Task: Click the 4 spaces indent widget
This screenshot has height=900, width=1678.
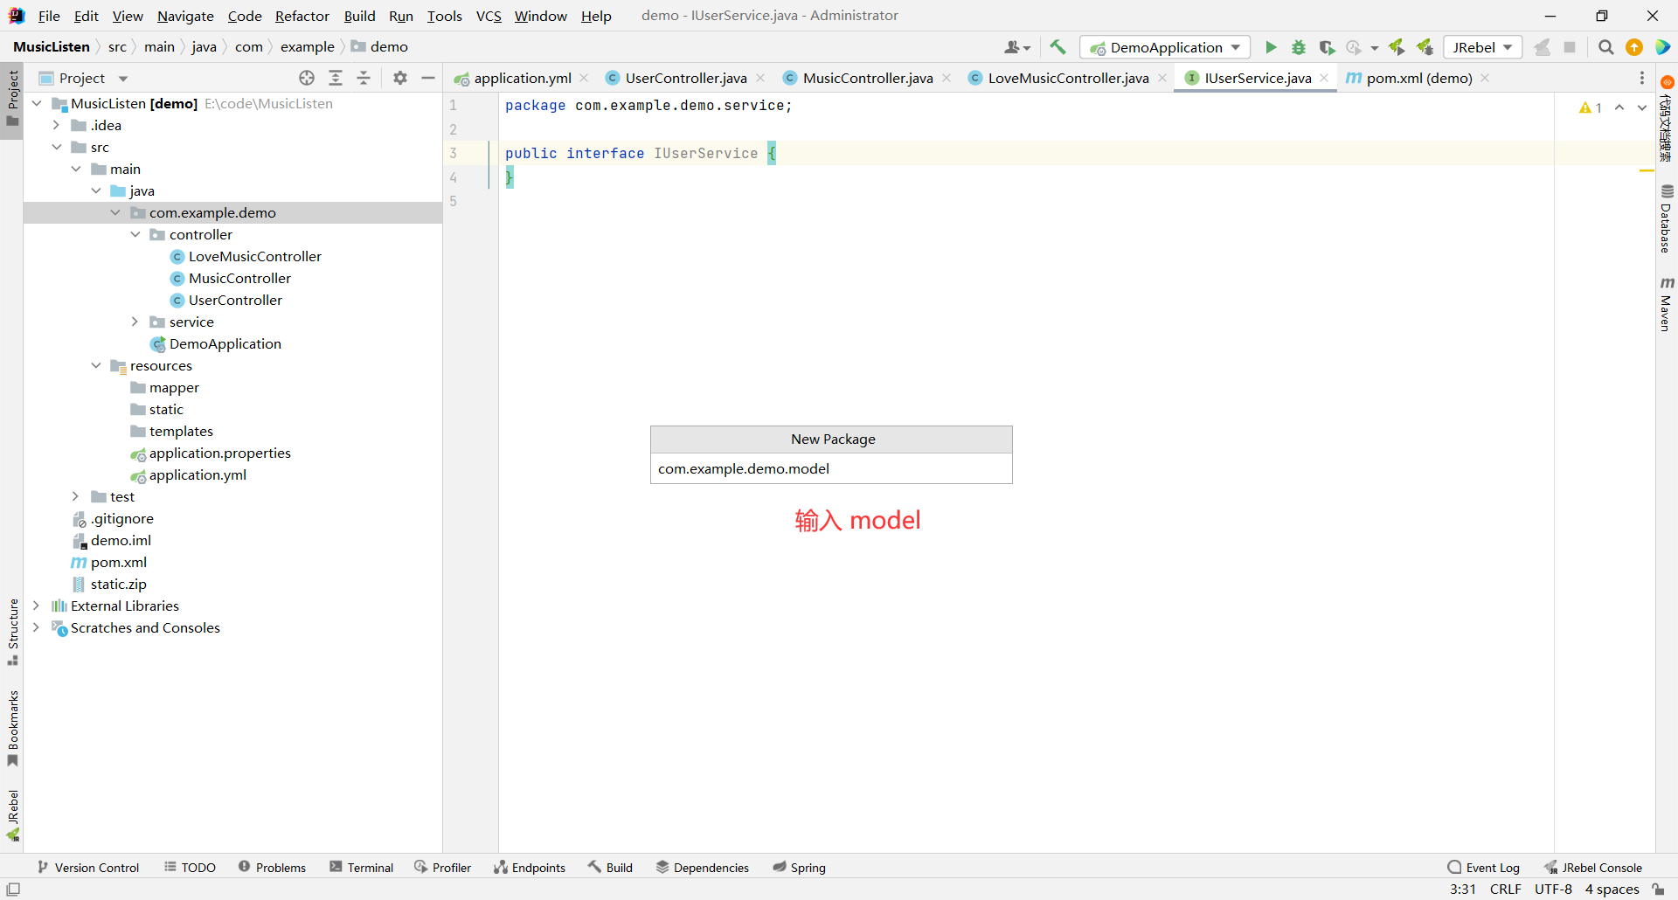Action: tap(1612, 890)
